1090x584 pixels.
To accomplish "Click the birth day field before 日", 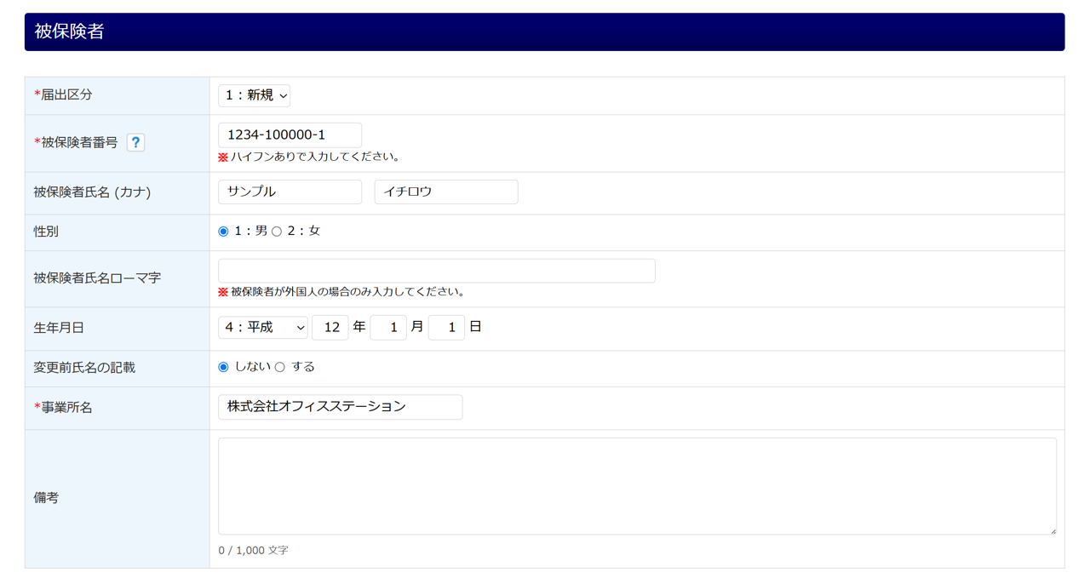I will coord(446,328).
